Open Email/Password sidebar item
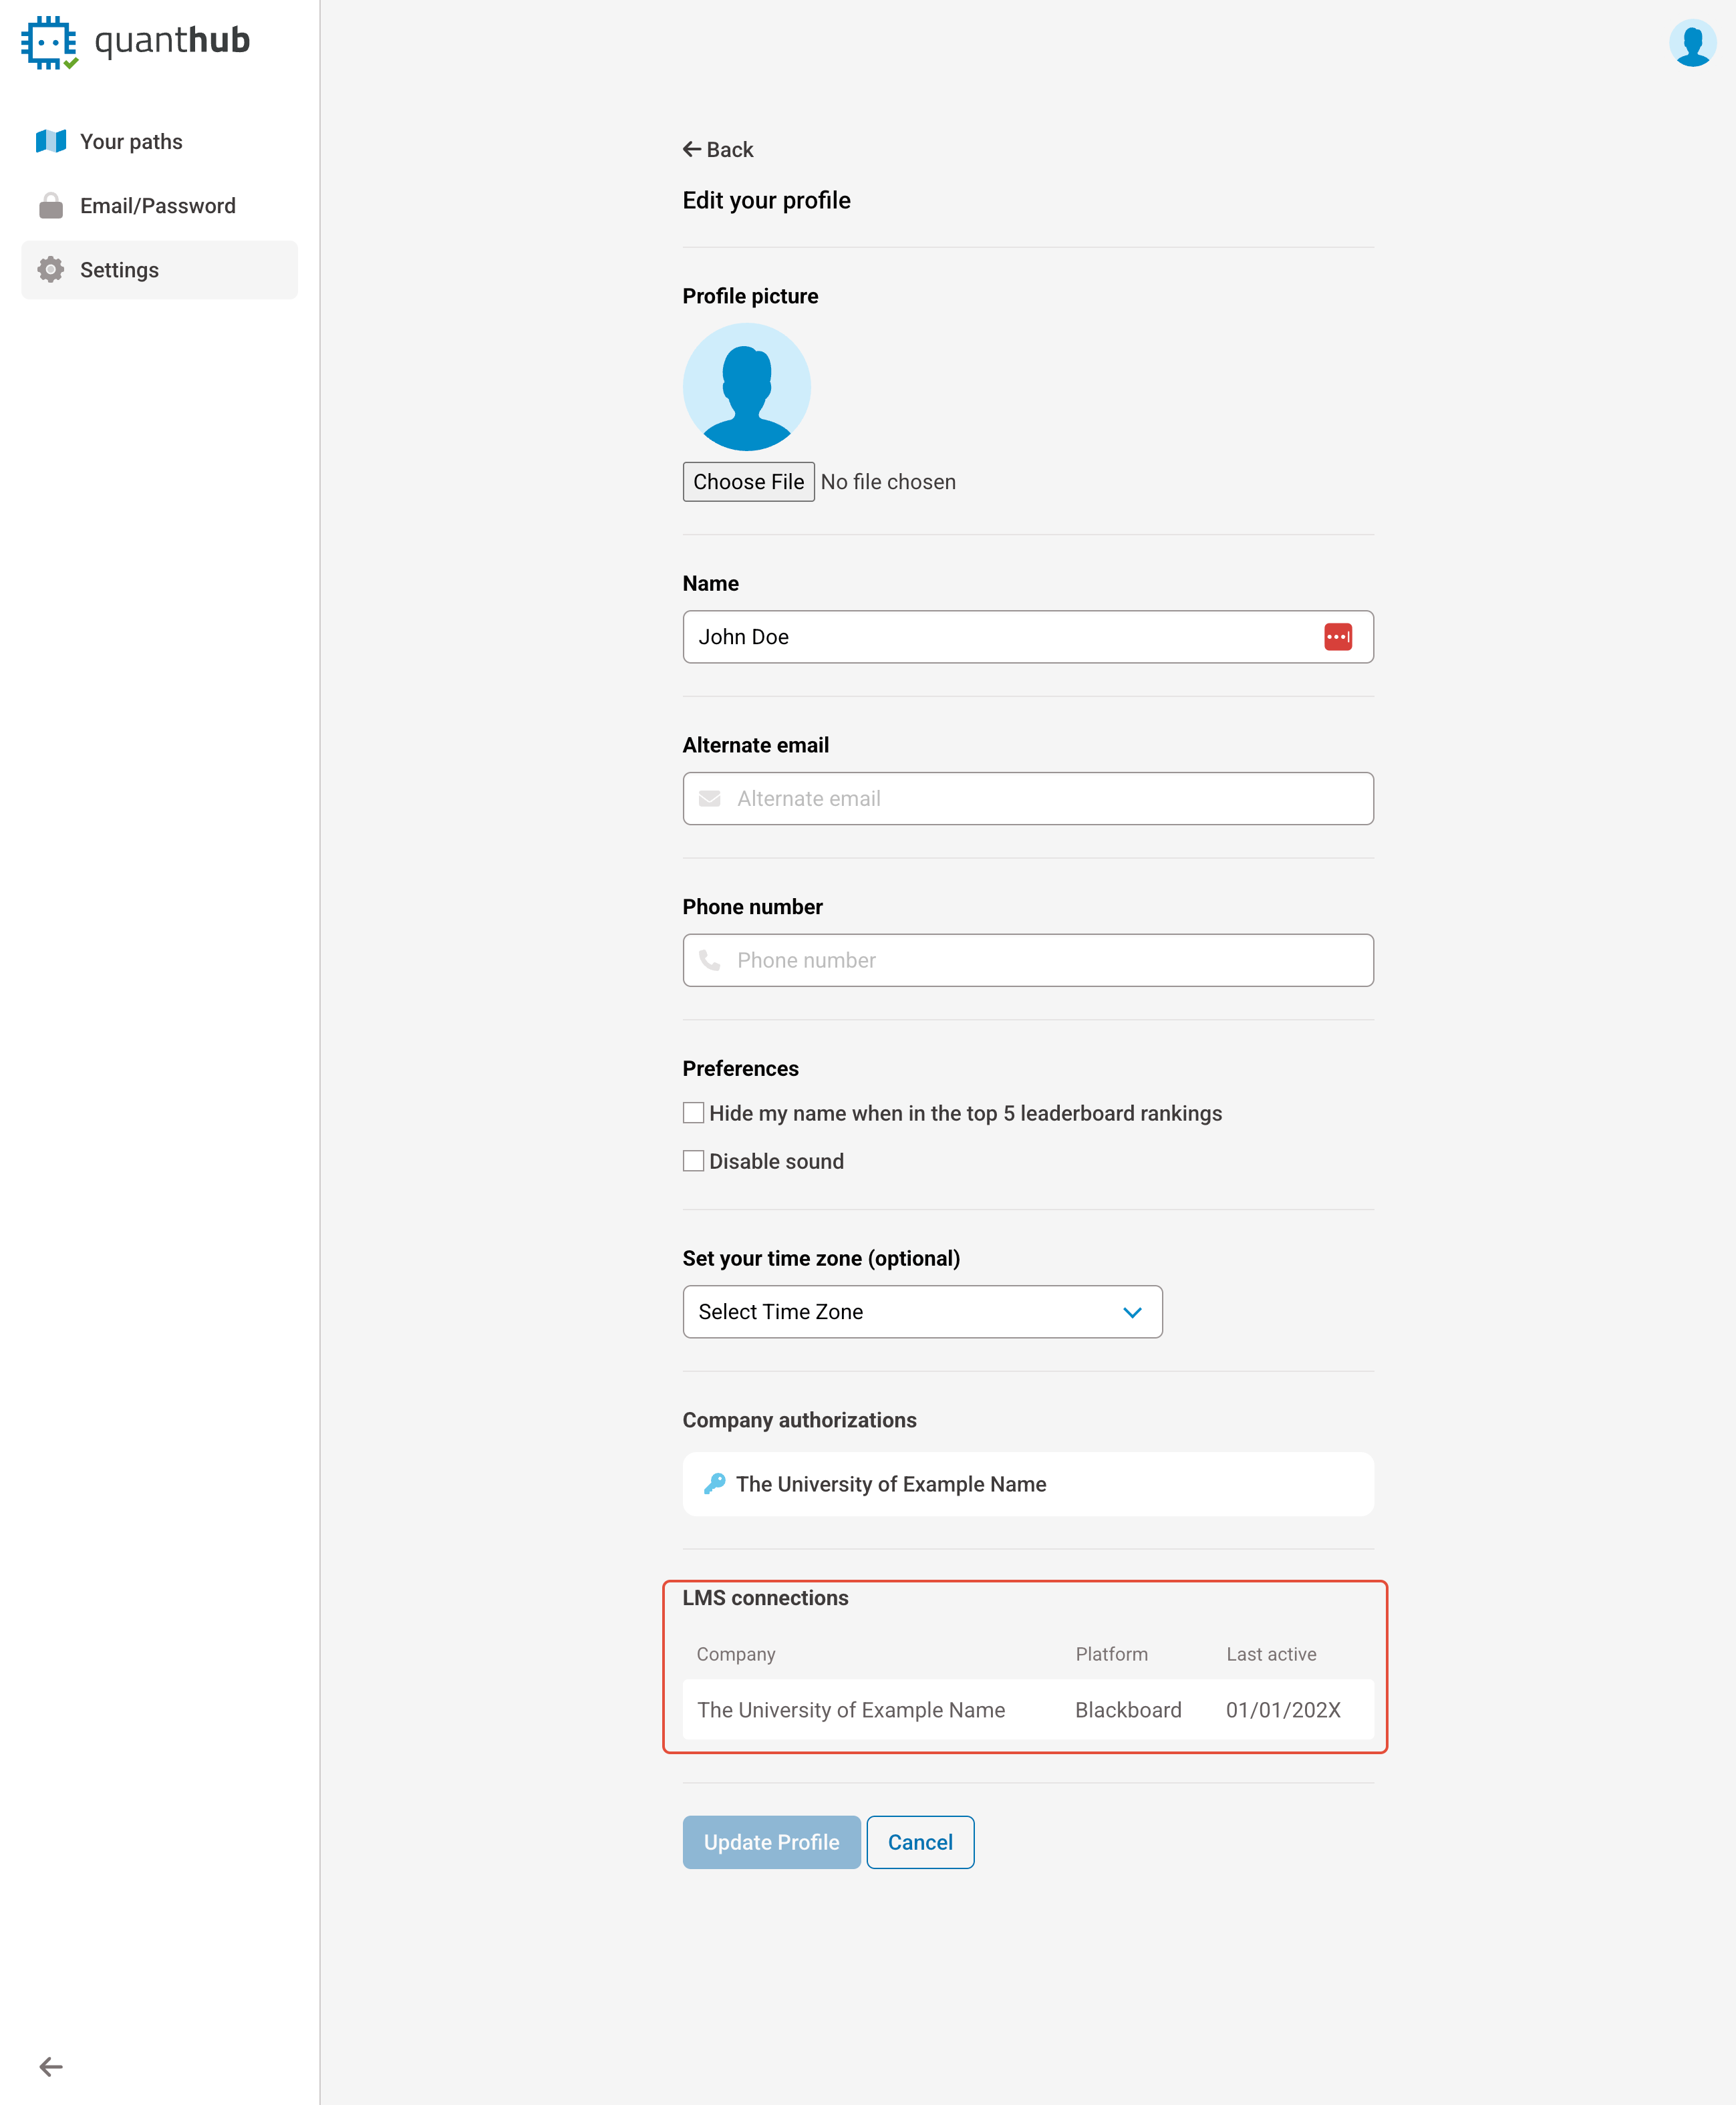 click(x=158, y=206)
